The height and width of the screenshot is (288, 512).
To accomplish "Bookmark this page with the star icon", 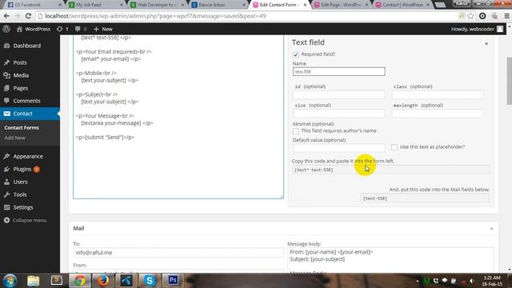I will tap(470, 16).
